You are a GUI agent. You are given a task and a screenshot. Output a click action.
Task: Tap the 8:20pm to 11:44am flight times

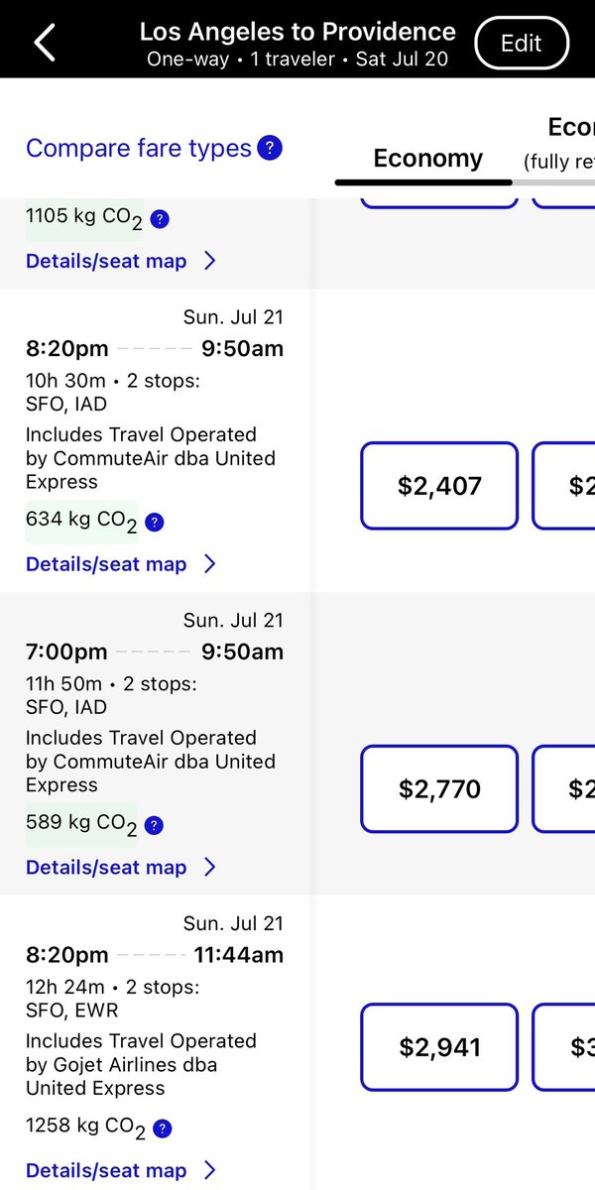point(155,955)
